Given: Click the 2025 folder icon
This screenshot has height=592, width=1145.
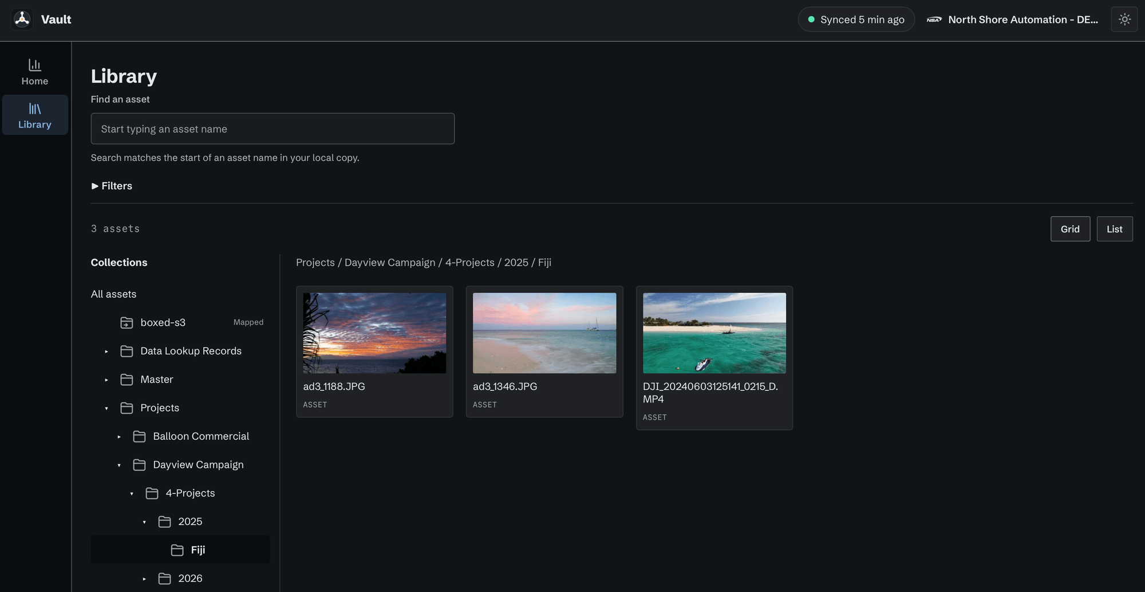Looking at the screenshot, I should coord(164,522).
